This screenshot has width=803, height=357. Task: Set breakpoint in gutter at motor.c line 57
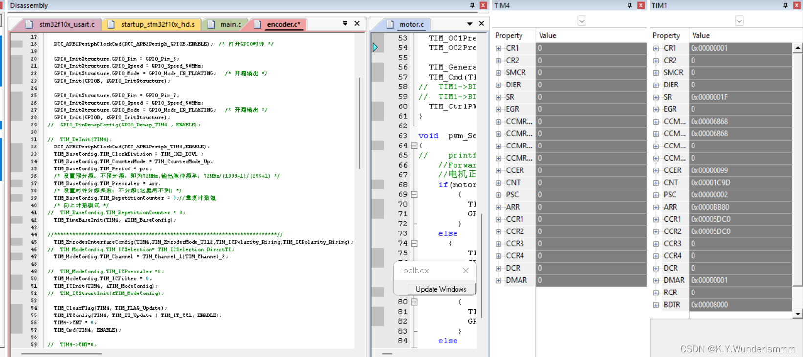pyautogui.click(x=377, y=77)
